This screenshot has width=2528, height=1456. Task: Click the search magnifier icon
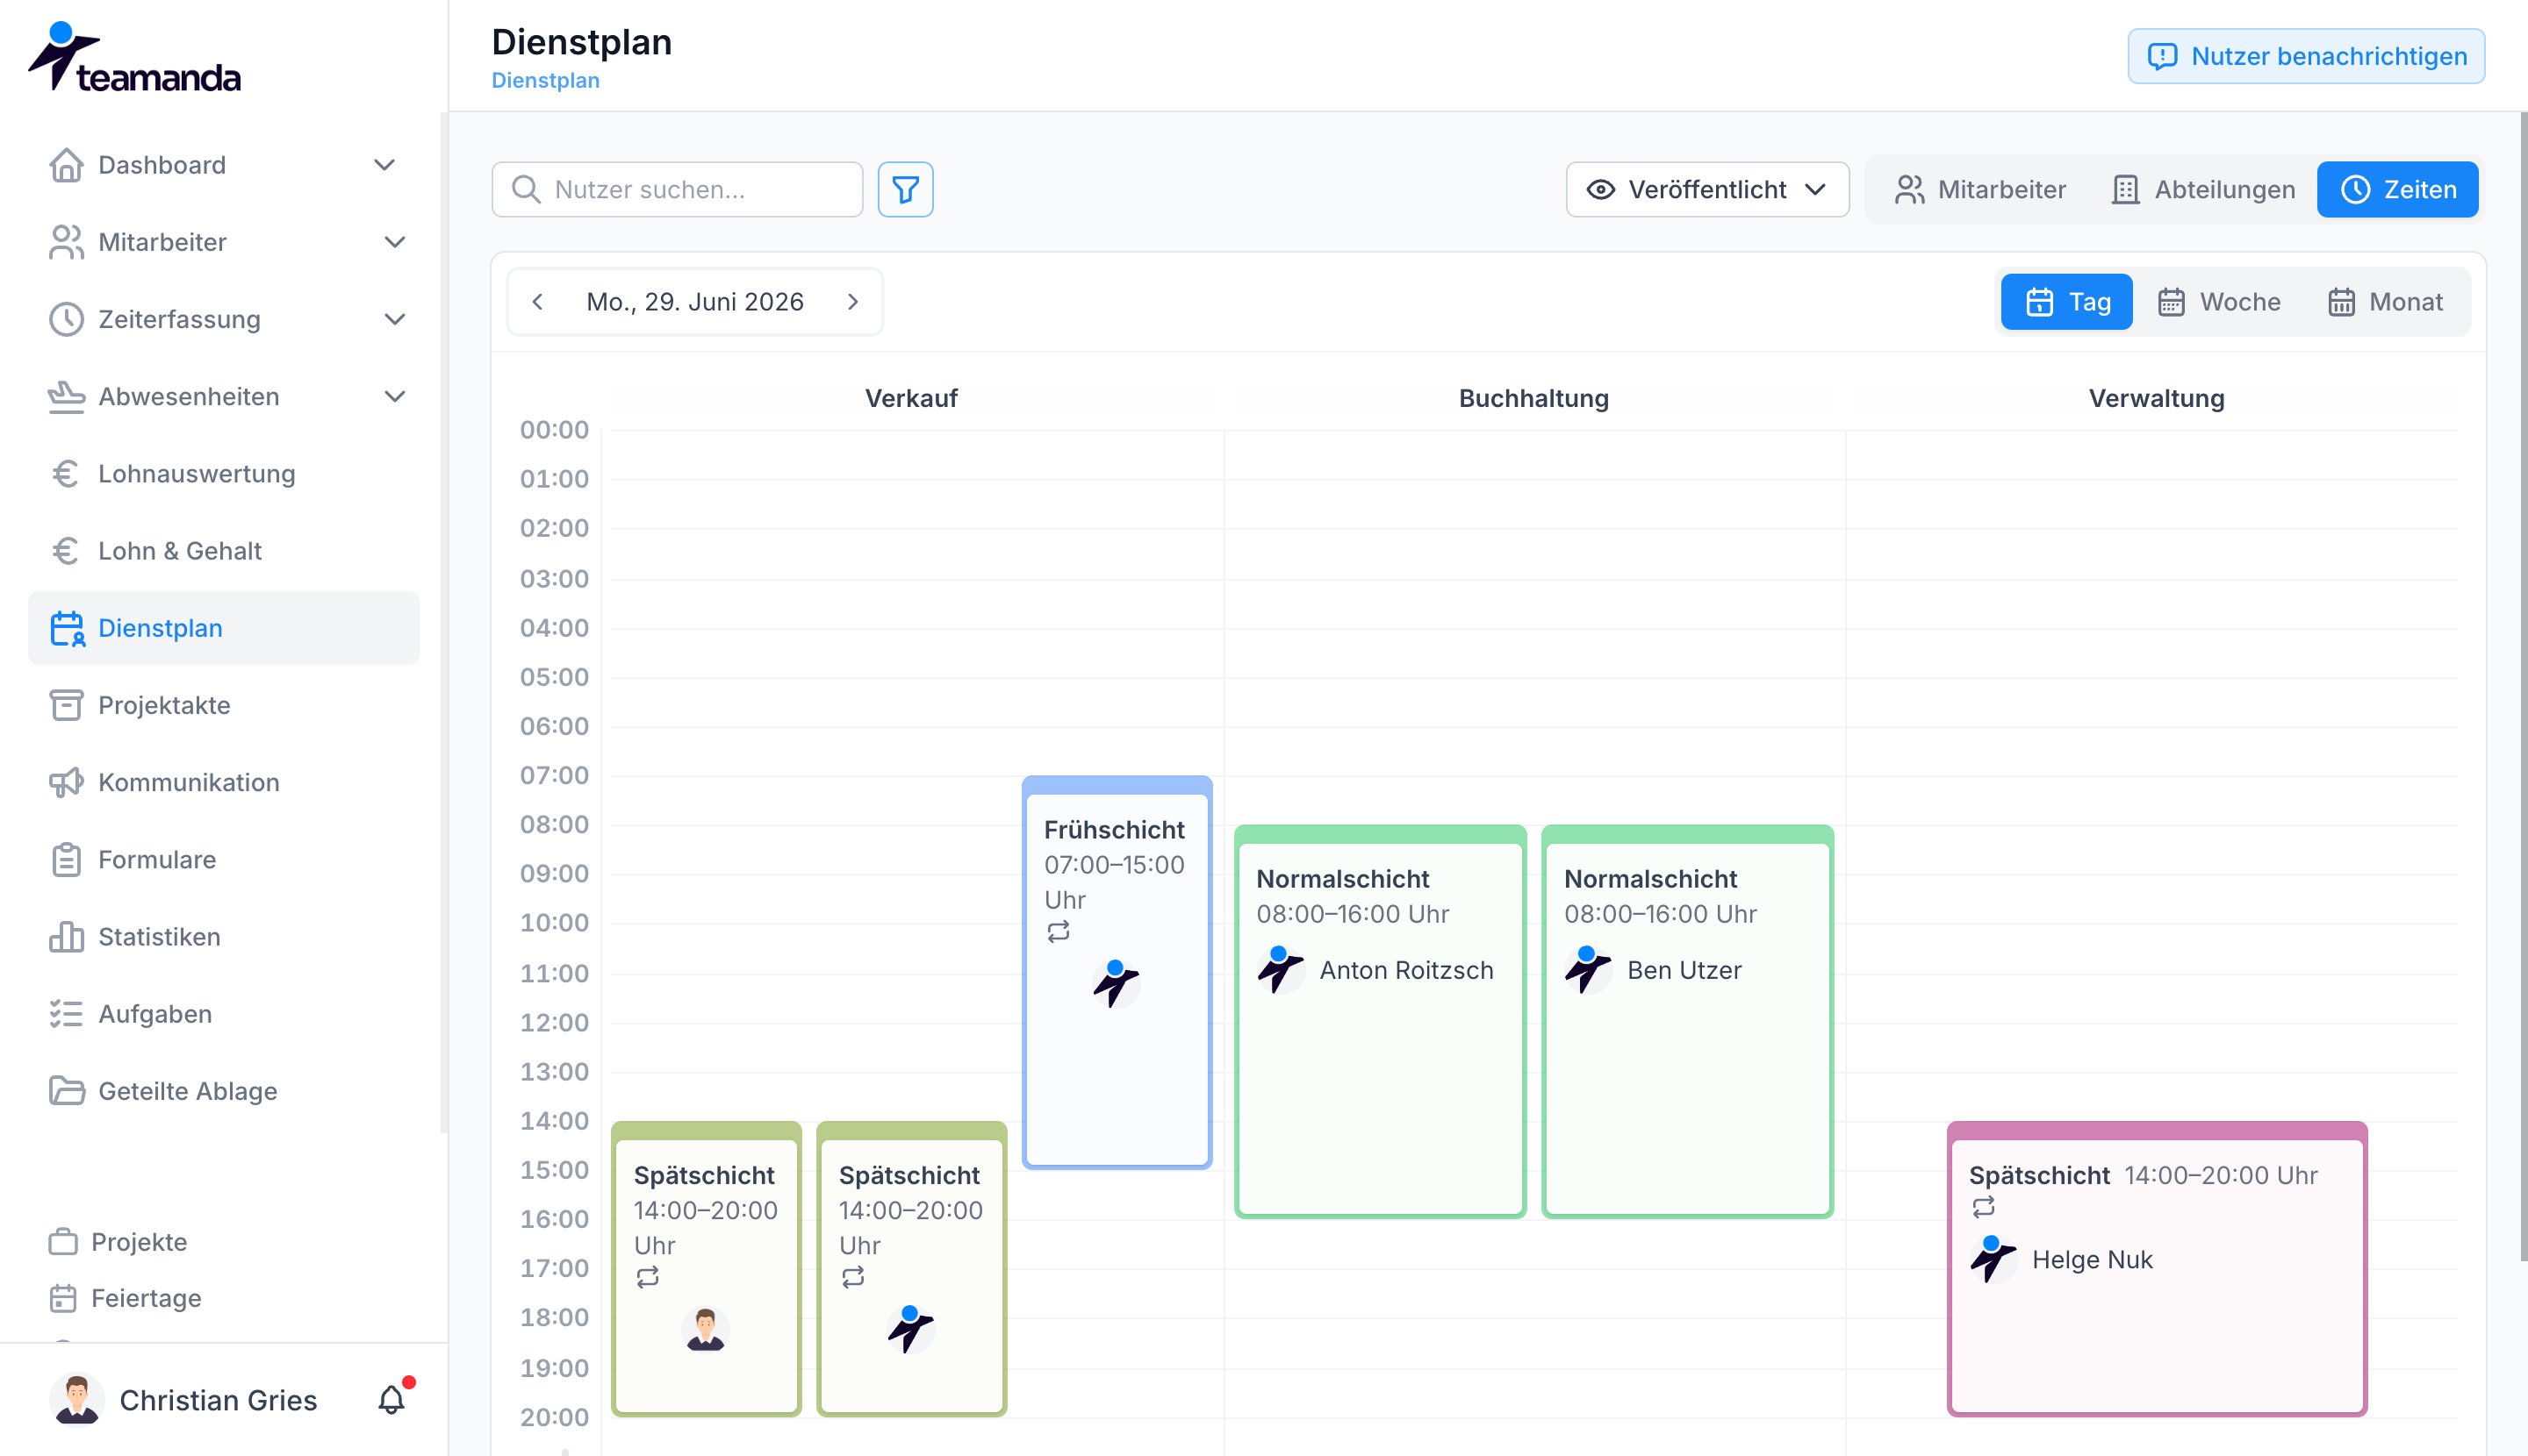[x=526, y=189]
